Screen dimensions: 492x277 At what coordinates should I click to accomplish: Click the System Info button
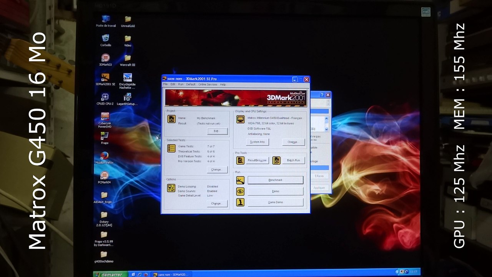click(258, 142)
